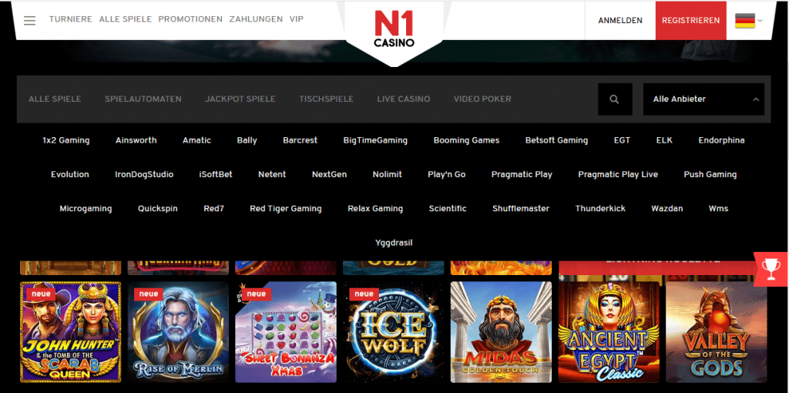Select provider Bally

pos(247,140)
